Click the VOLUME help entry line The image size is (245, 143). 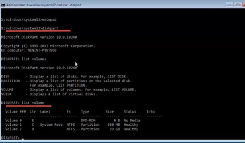pyautogui.click(x=69, y=90)
